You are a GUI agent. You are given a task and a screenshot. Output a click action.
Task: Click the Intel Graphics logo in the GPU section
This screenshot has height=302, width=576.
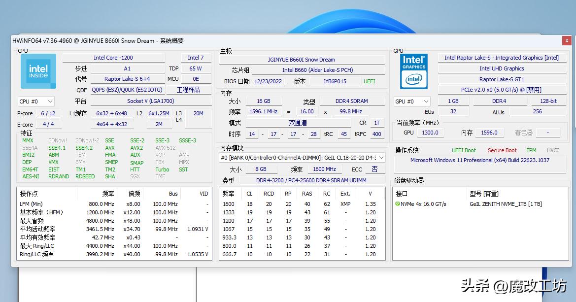(x=413, y=71)
